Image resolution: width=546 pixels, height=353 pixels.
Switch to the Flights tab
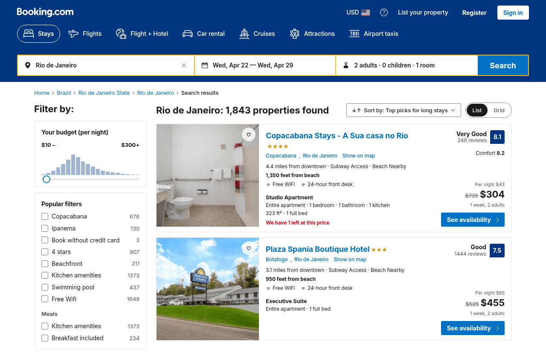(85, 34)
